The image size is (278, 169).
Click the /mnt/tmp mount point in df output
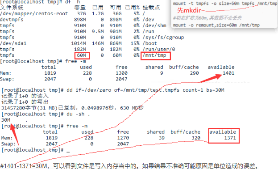(x=154, y=55)
